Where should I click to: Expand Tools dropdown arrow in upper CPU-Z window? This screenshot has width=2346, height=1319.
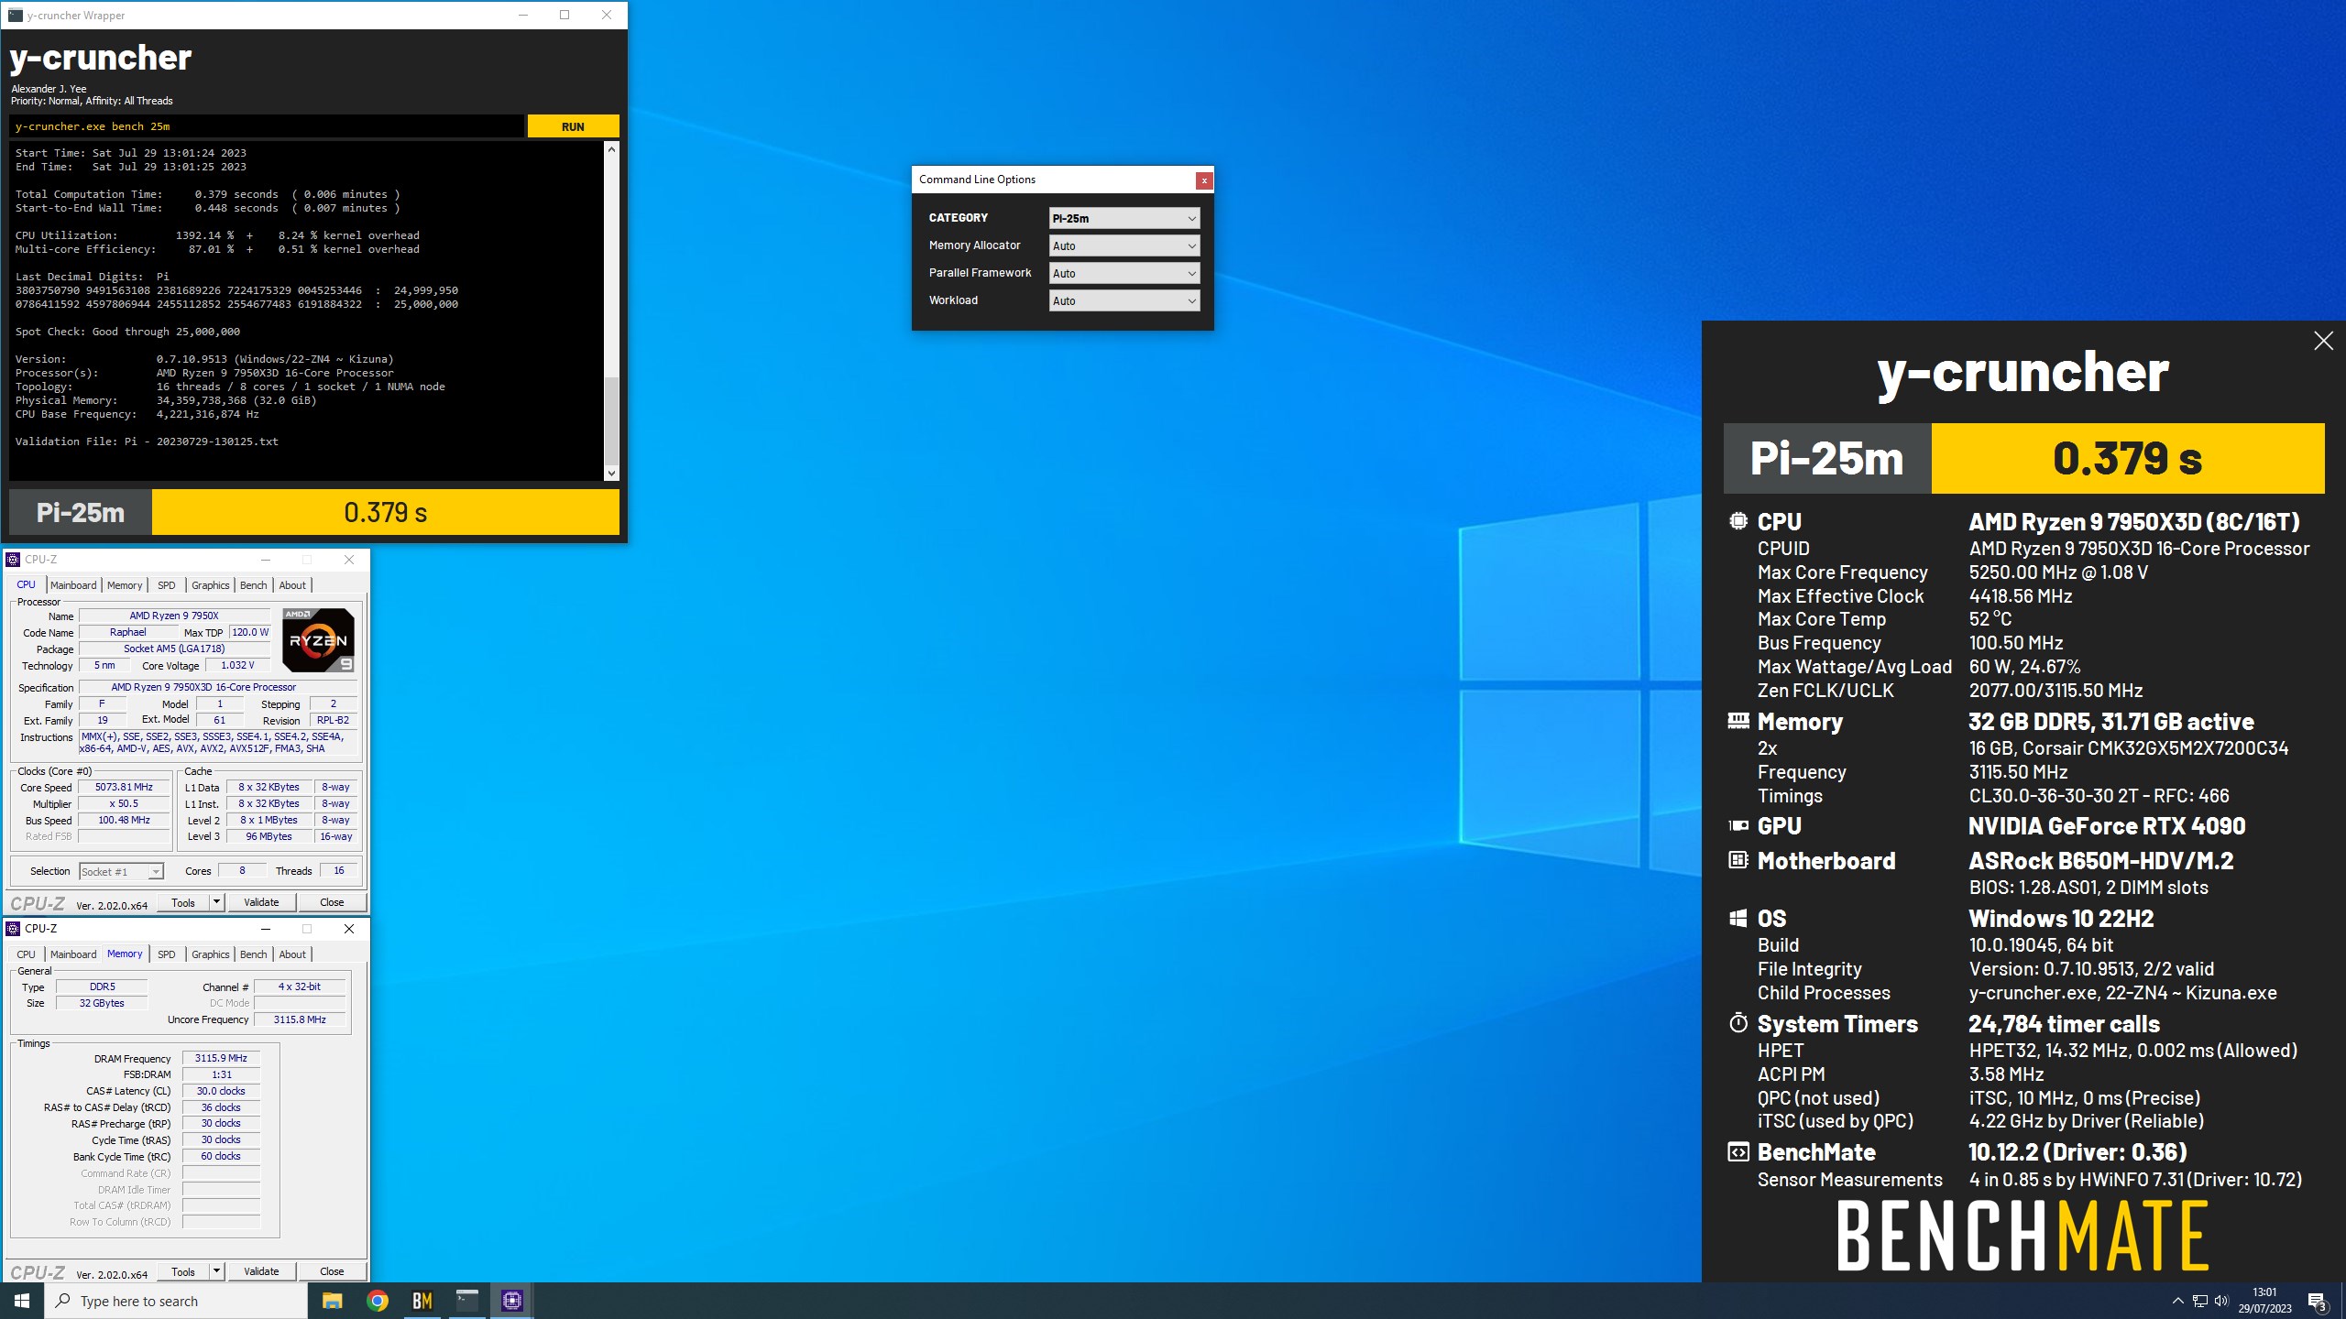(x=216, y=902)
